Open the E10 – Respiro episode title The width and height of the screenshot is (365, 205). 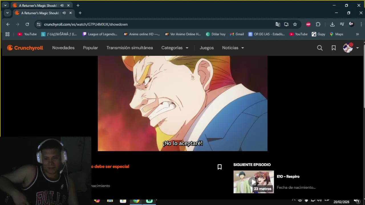click(288, 177)
